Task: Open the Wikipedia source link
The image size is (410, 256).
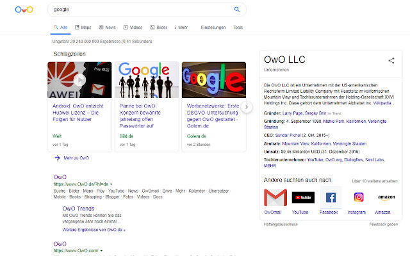Action: (382, 103)
